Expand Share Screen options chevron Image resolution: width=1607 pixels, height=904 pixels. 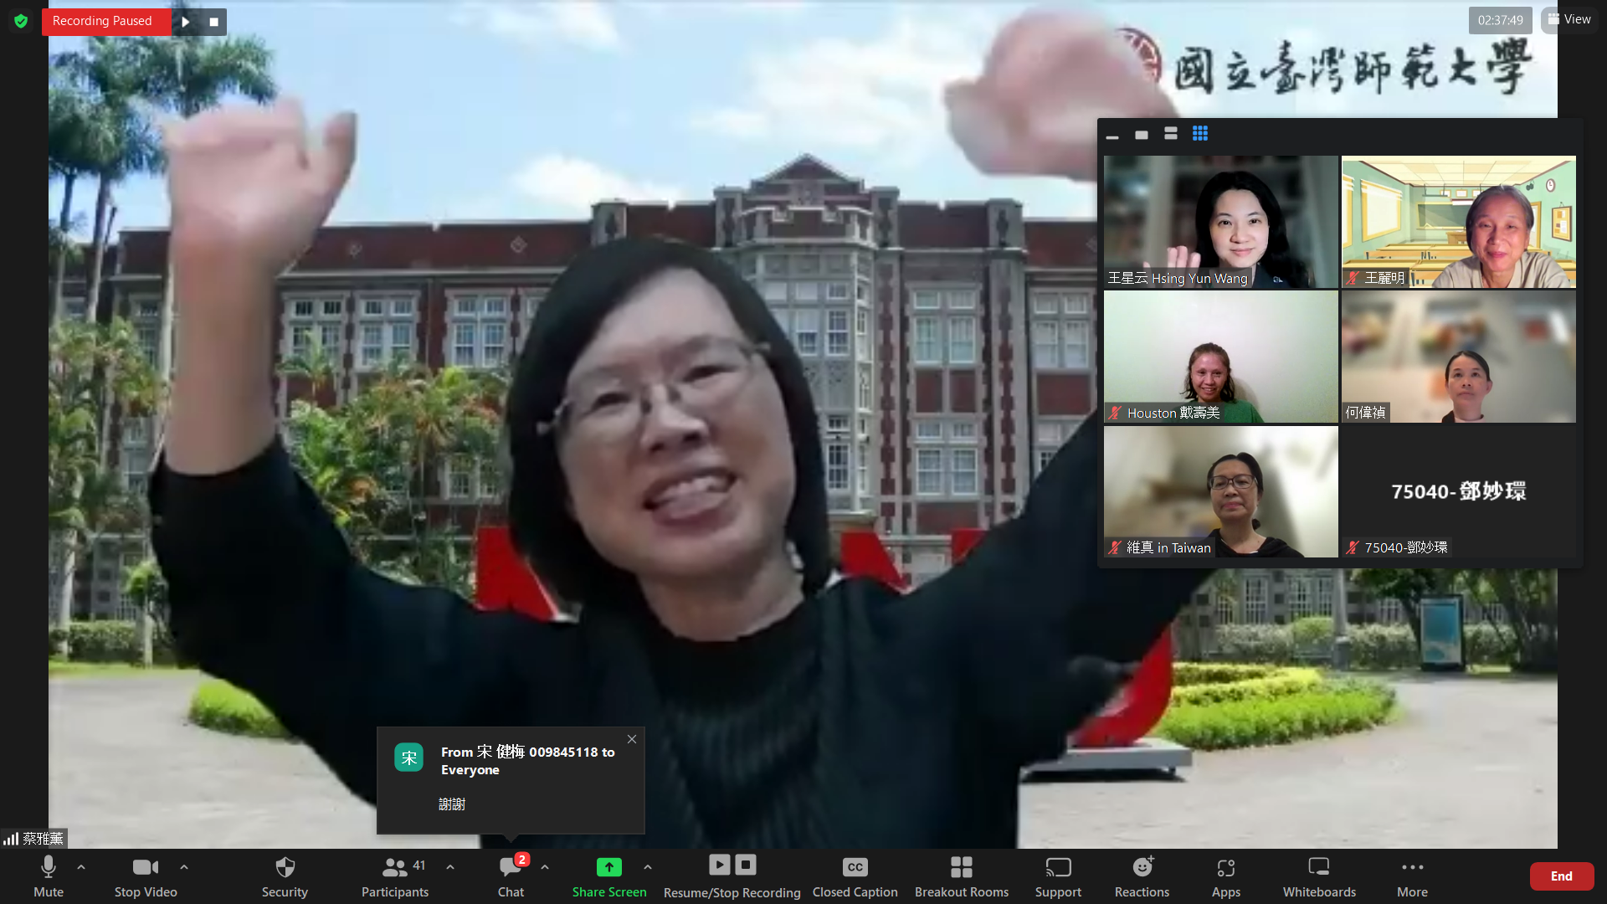[x=648, y=868]
